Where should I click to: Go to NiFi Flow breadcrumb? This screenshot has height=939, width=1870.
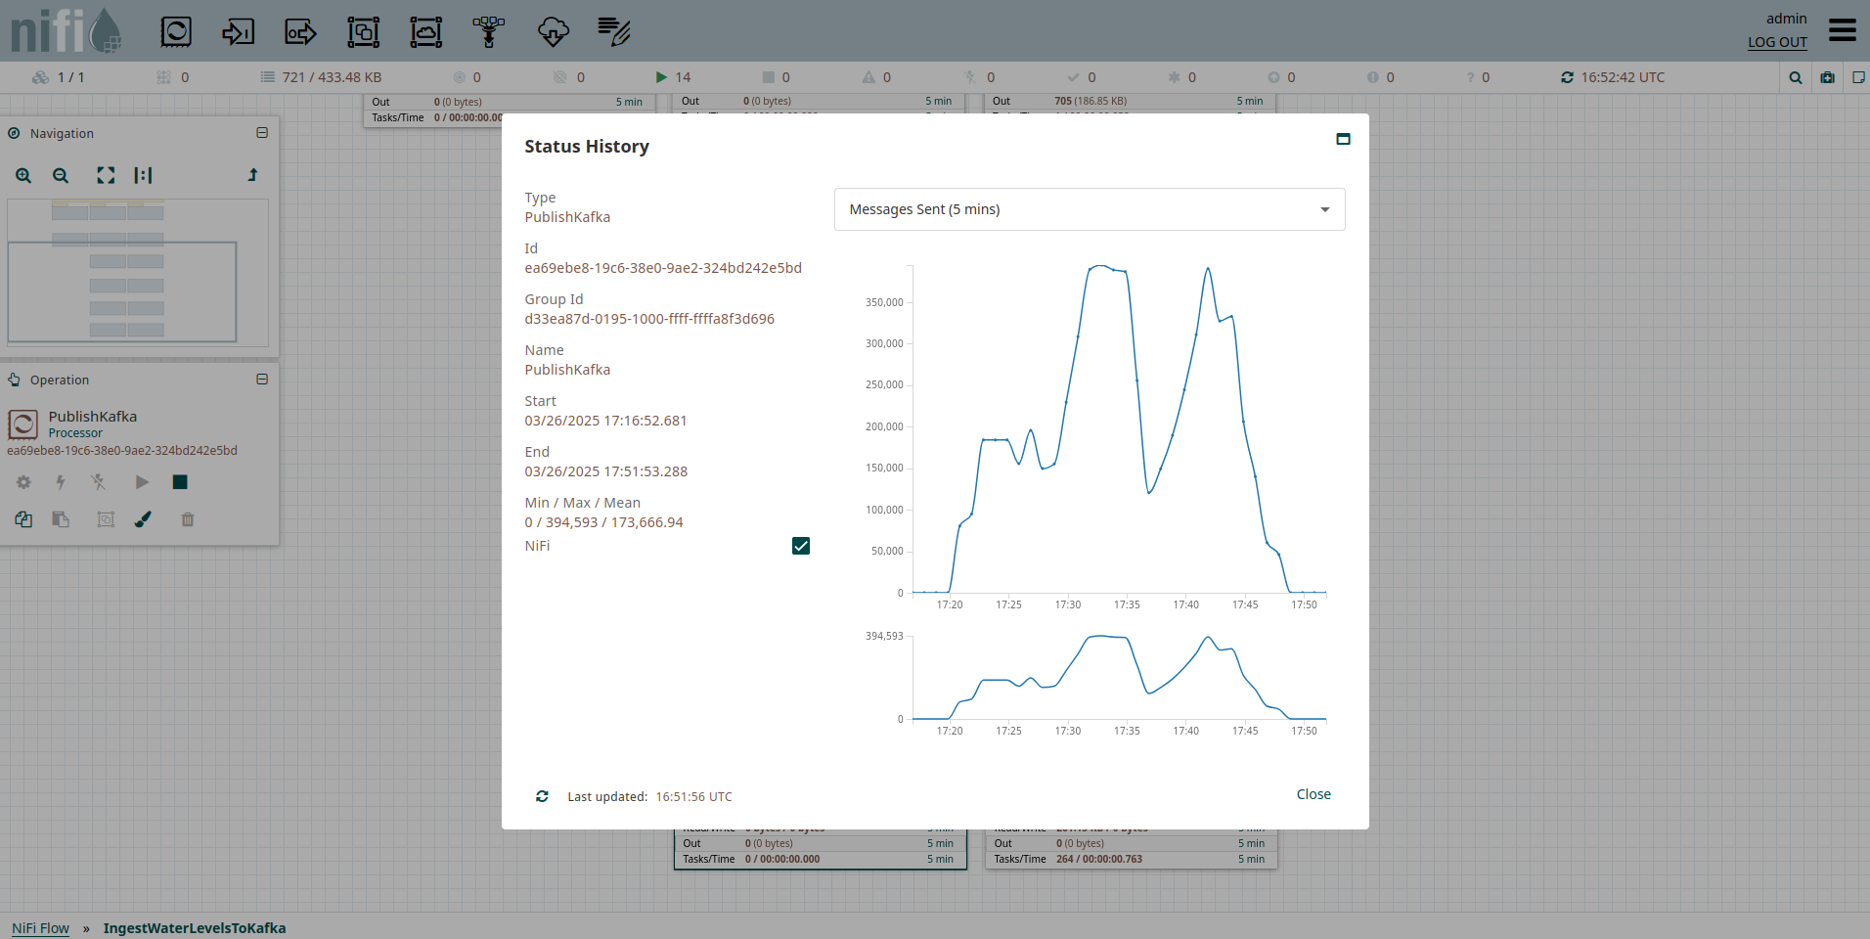coord(40,928)
